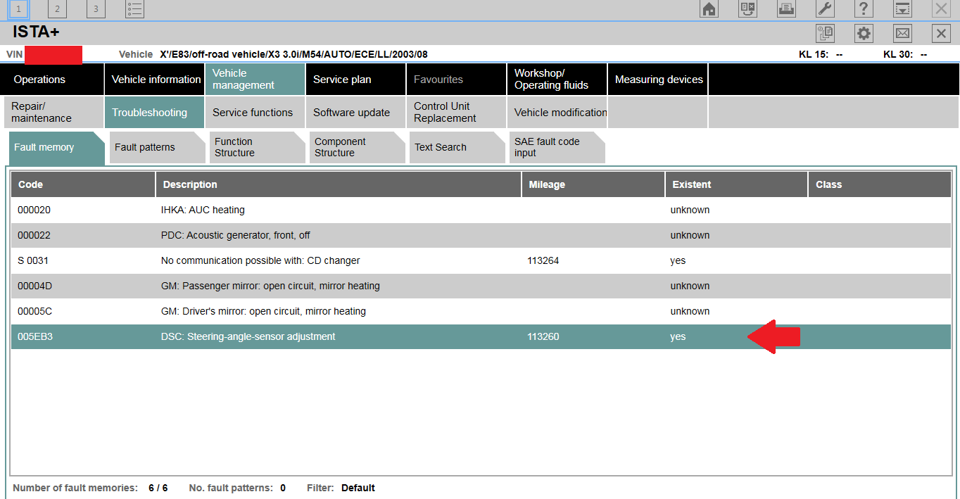
Task: Open the document copy icon beside gear
Action: pos(825,33)
